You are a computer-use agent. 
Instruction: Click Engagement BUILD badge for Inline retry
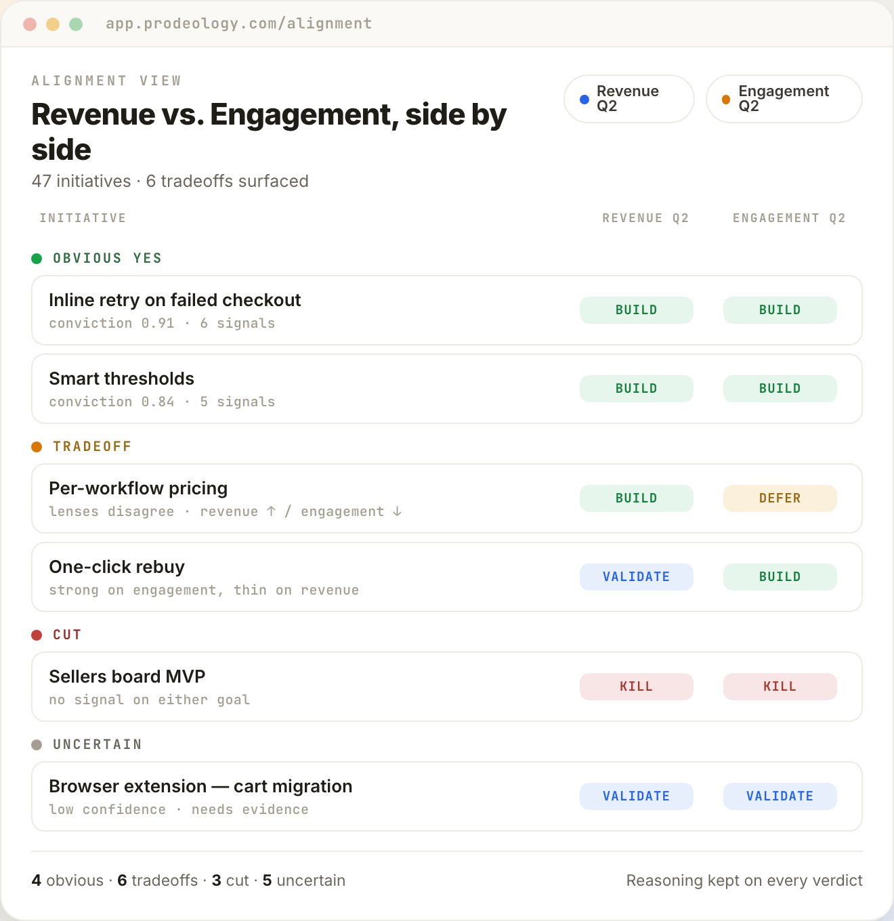coord(780,310)
